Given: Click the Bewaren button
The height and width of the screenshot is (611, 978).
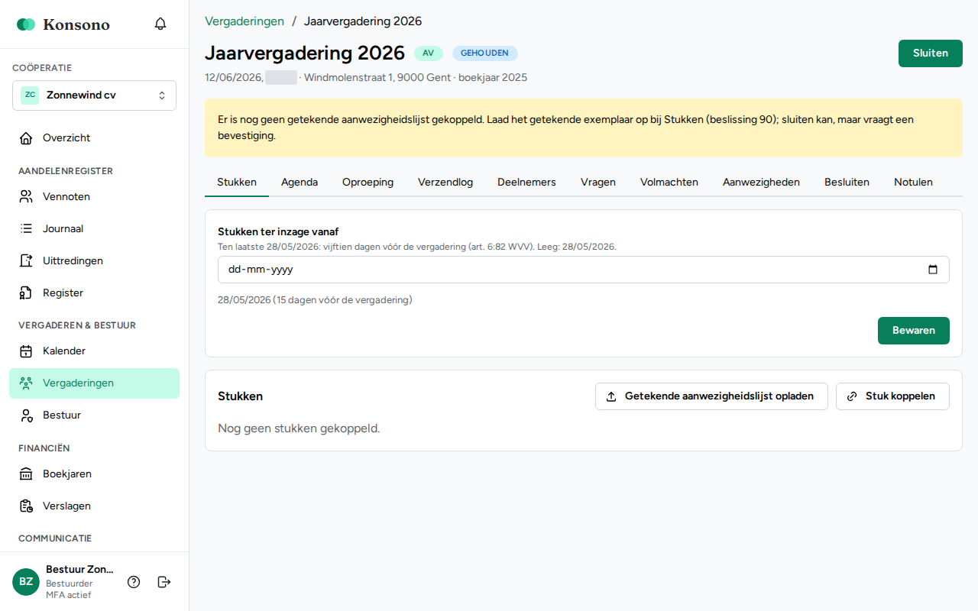Looking at the screenshot, I should tap(914, 331).
